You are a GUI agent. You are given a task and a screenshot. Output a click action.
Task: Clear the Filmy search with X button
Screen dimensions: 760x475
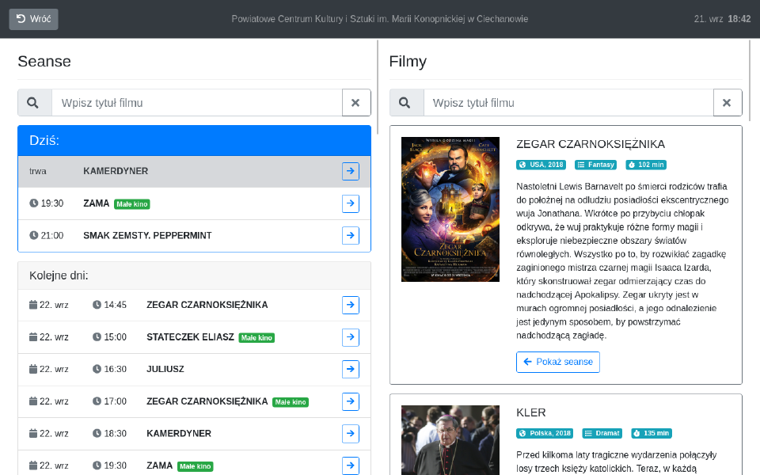pos(728,103)
